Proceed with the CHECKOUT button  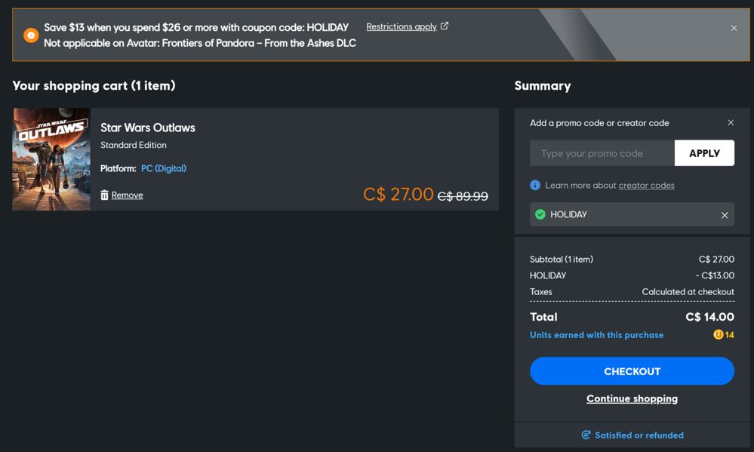click(x=632, y=371)
